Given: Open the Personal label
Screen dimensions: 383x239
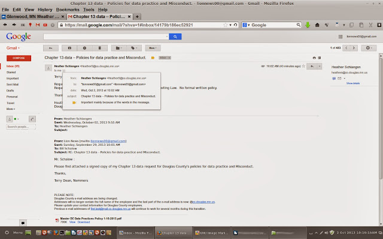Looking at the screenshot, I should 12,97.
